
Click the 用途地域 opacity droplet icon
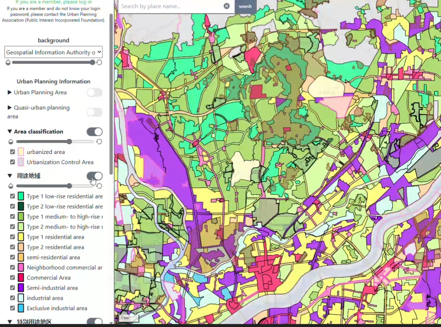point(11,186)
